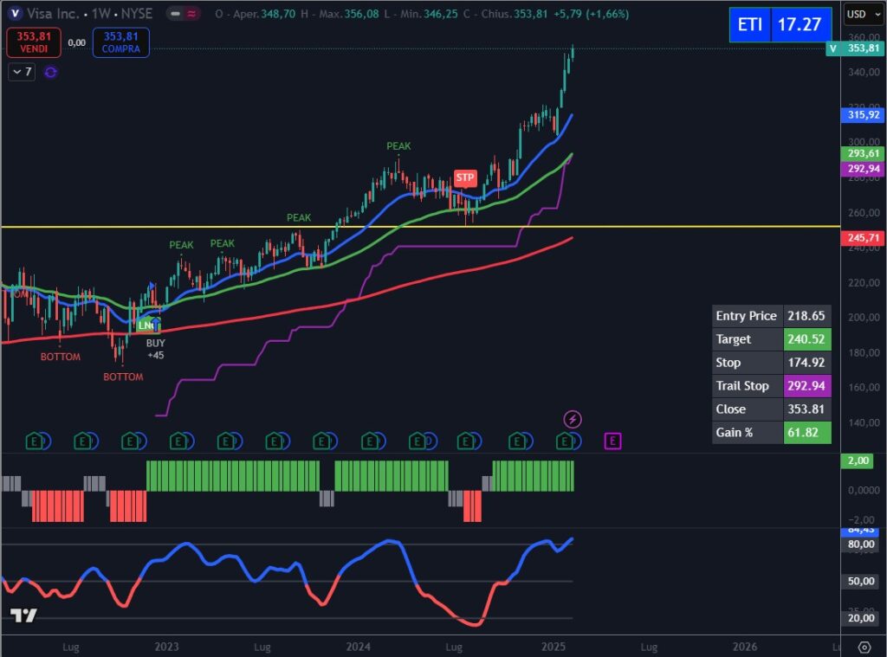The image size is (887, 657).
Task: Click the red VENDI sell button
Action: coord(33,42)
